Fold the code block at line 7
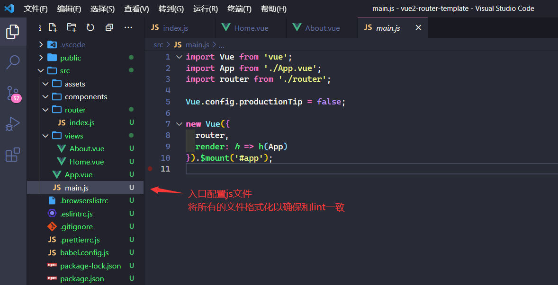 coord(179,124)
